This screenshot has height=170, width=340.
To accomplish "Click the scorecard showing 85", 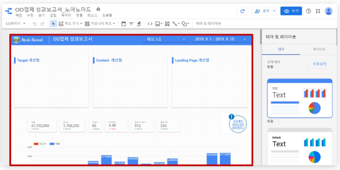I will click(x=96, y=126).
